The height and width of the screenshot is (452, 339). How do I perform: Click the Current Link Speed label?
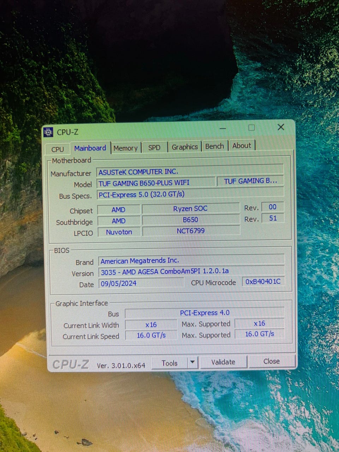(x=91, y=337)
